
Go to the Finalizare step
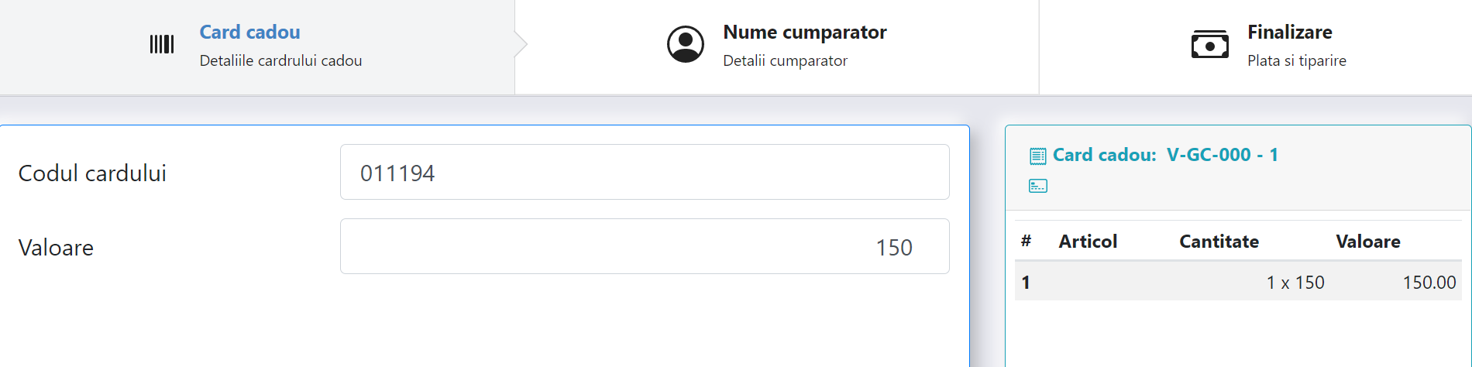[x=1255, y=46]
